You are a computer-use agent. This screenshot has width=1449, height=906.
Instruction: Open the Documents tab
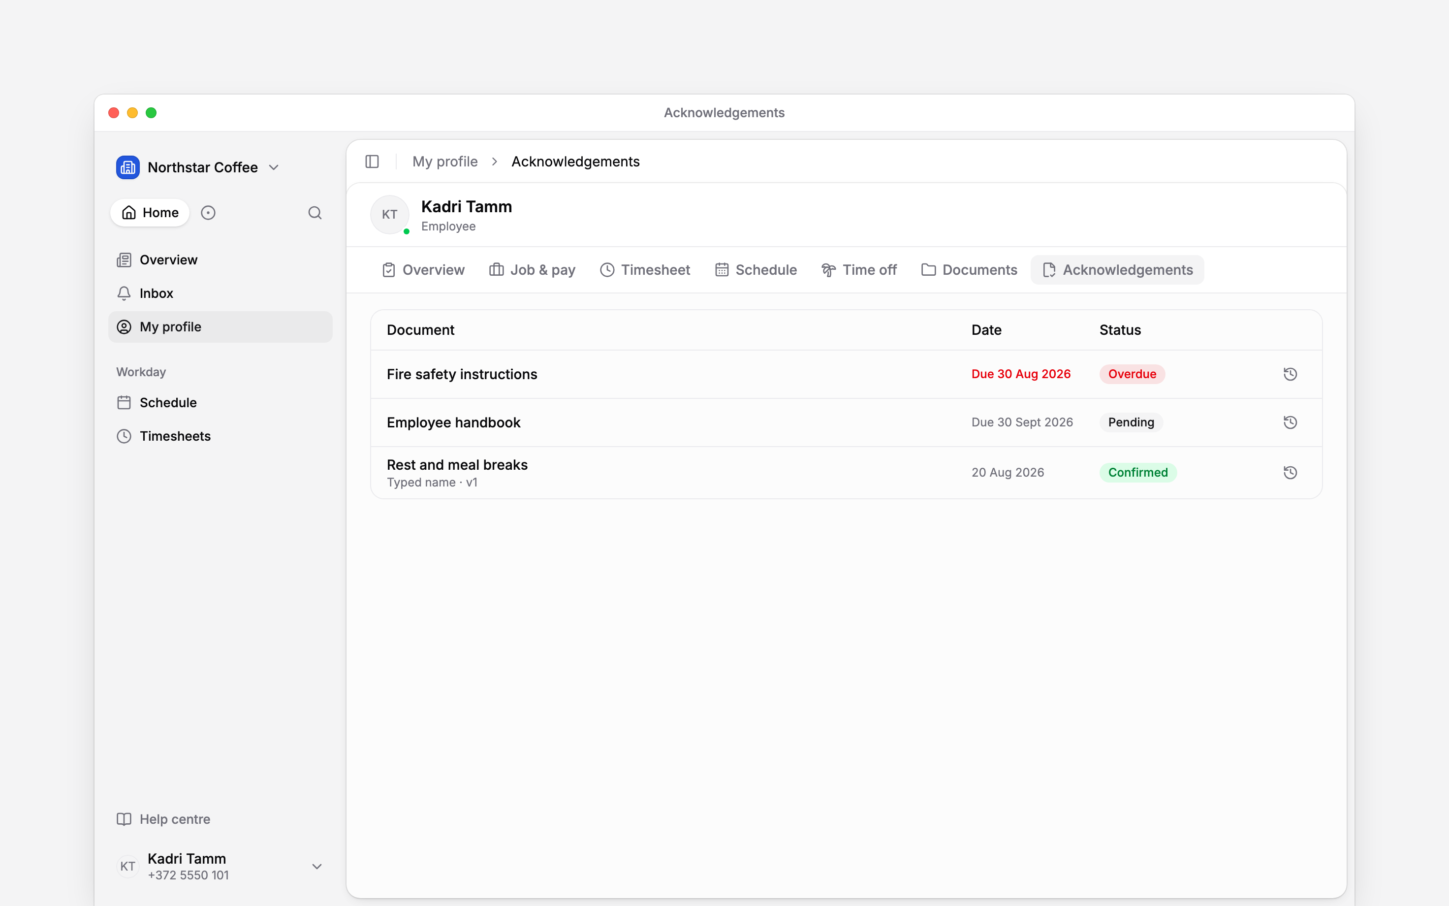point(970,270)
